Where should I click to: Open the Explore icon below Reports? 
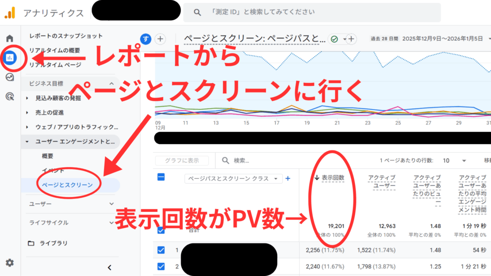pyautogui.click(x=11, y=78)
